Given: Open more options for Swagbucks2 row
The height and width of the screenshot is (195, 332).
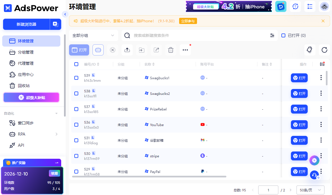Looking at the screenshot, I should tap(321, 93).
